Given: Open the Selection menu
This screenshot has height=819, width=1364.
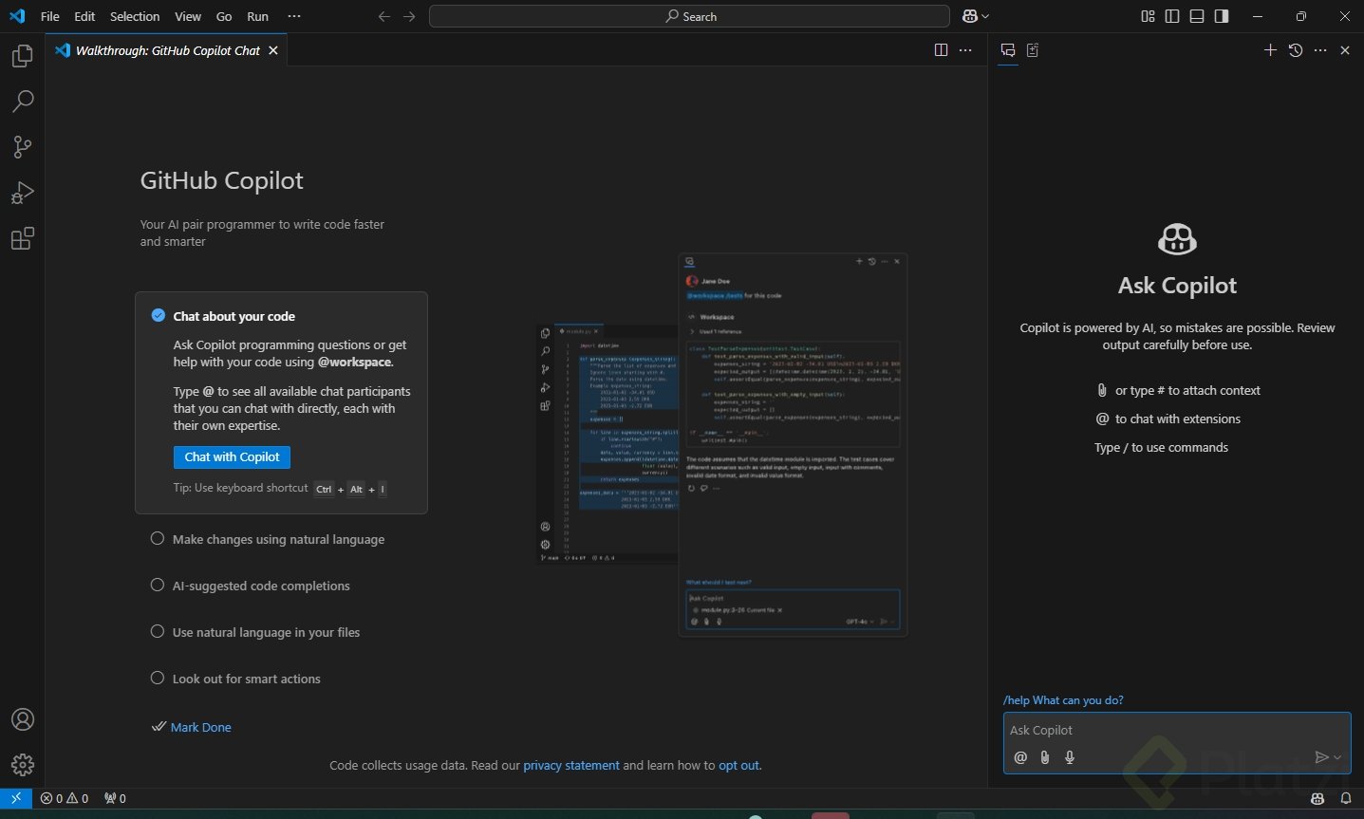Looking at the screenshot, I should pyautogui.click(x=135, y=16).
